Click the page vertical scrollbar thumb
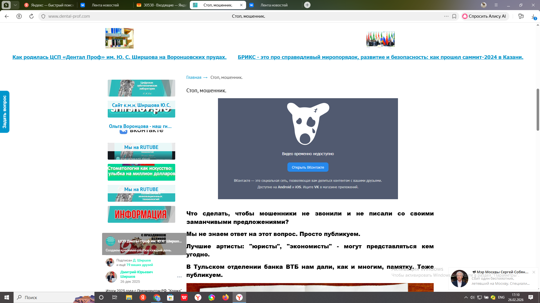Image resolution: width=540 pixels, height=303 pixels. pos(538,109)
